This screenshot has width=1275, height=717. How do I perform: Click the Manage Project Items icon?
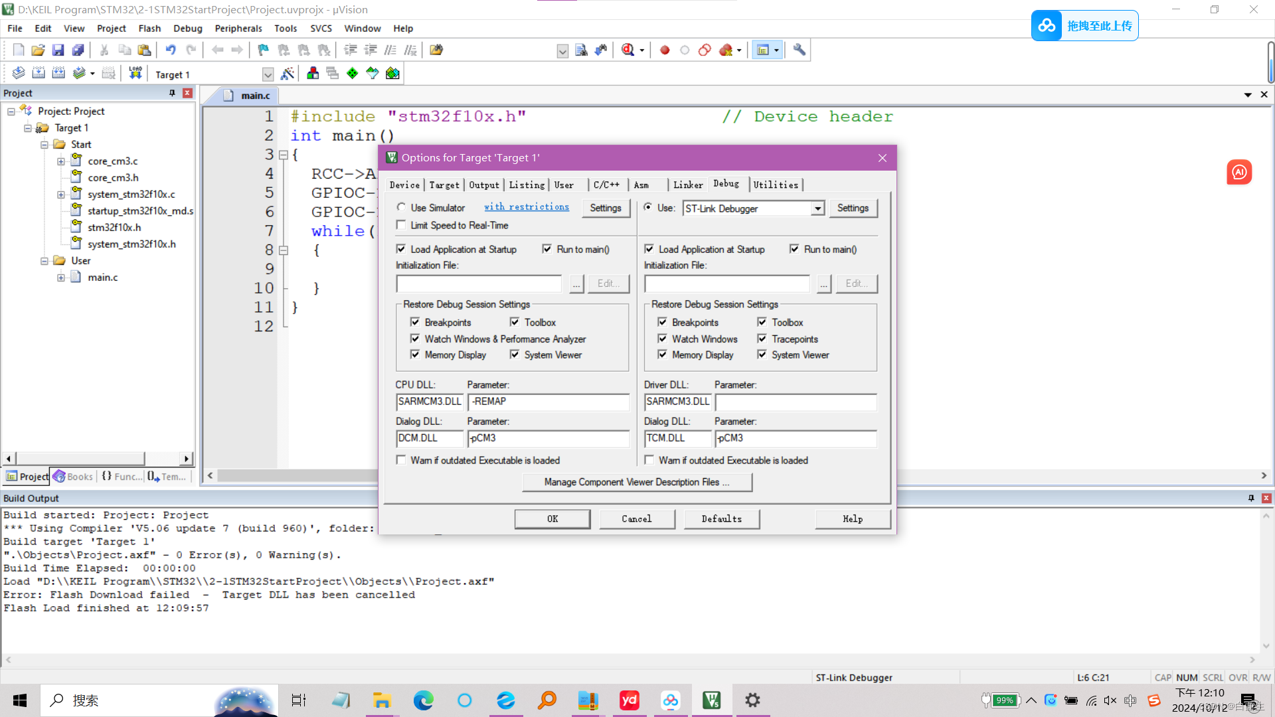pos(313,74)
